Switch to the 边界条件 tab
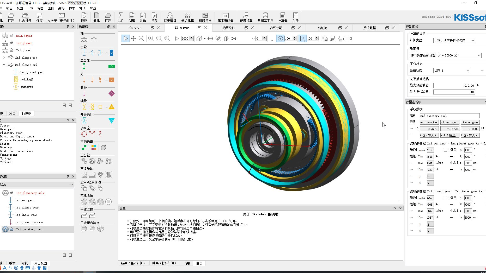 [x=229, y=28]
